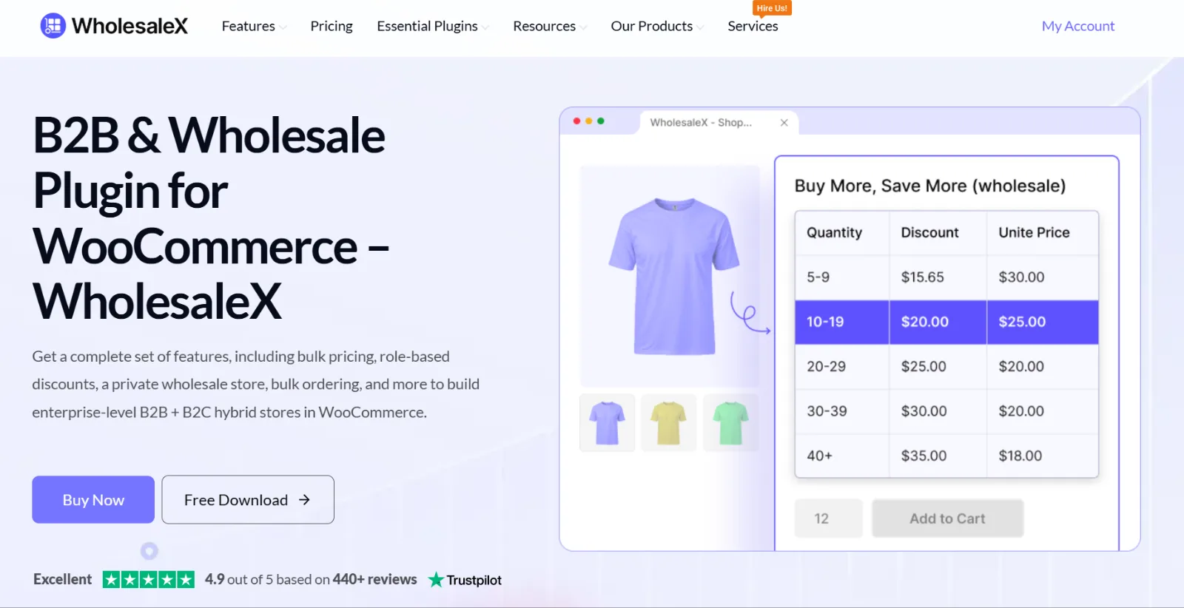Click the arrow icon in Free Download
This screenshot has height=608, width=1184.
(304, 500)
